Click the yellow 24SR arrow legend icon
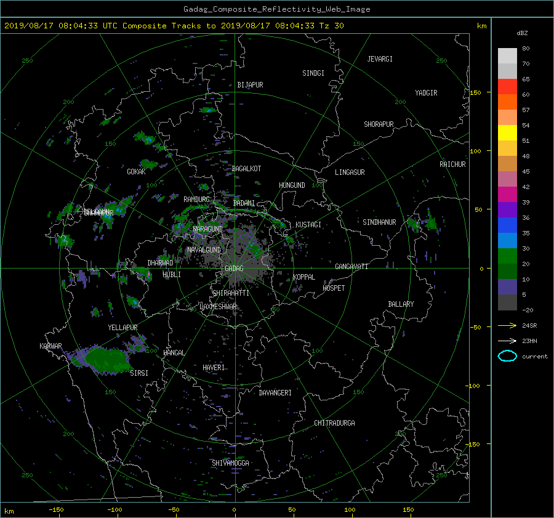The image size is (554, 518). click(x=507, y=325)
